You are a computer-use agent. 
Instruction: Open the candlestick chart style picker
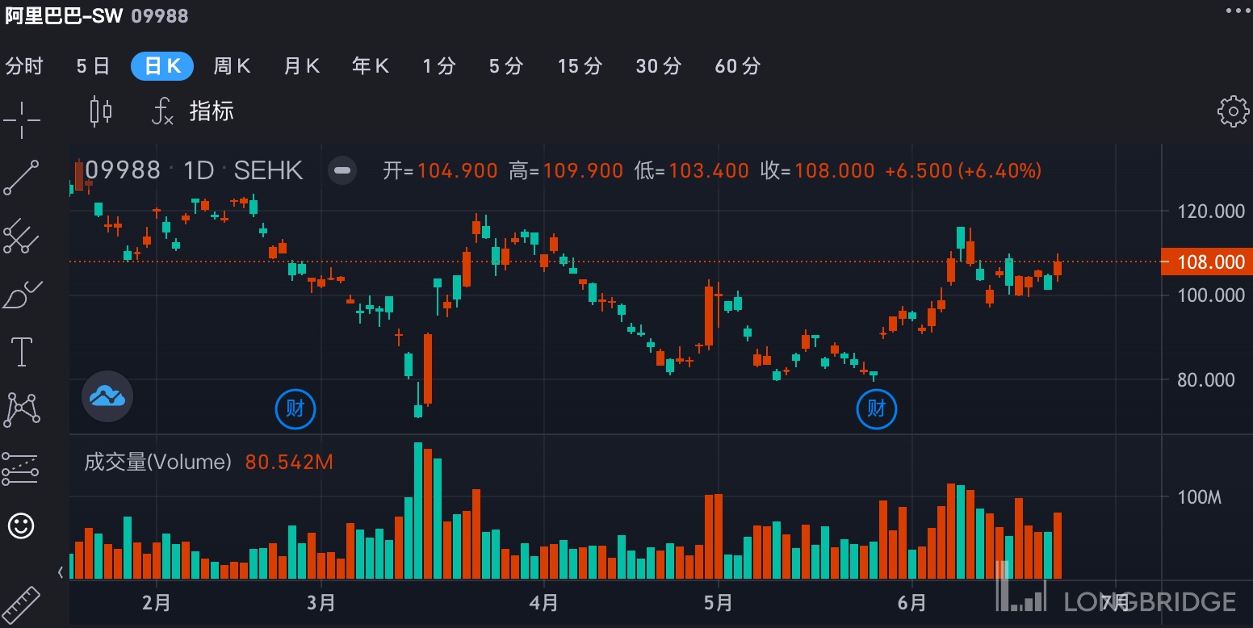pos(101,111)
